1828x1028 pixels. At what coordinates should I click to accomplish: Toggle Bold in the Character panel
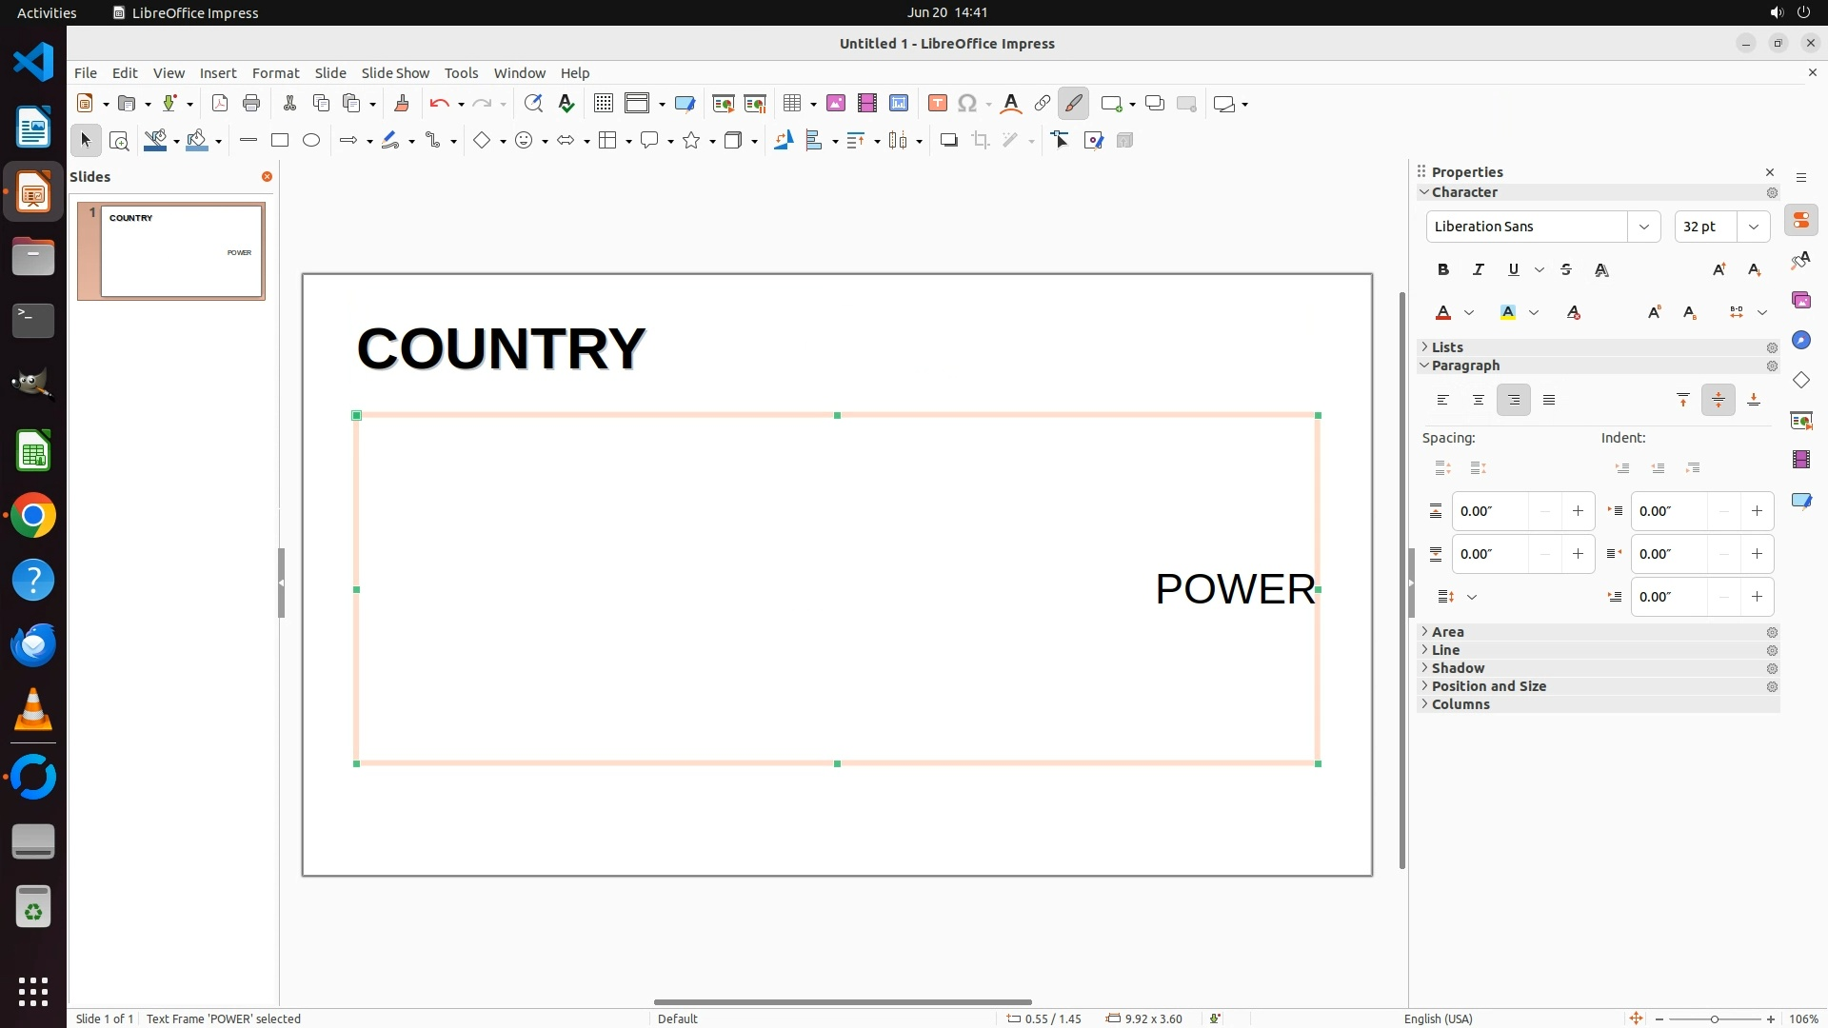[1443, 270]
